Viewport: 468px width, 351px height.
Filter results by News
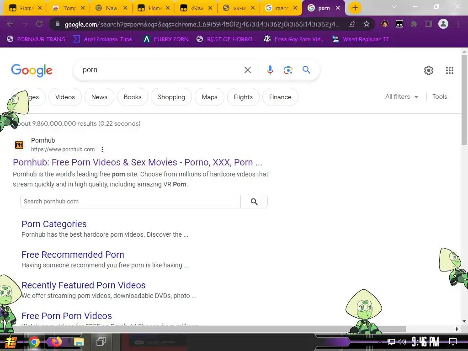pyautogui.click(x=99, y=97)
